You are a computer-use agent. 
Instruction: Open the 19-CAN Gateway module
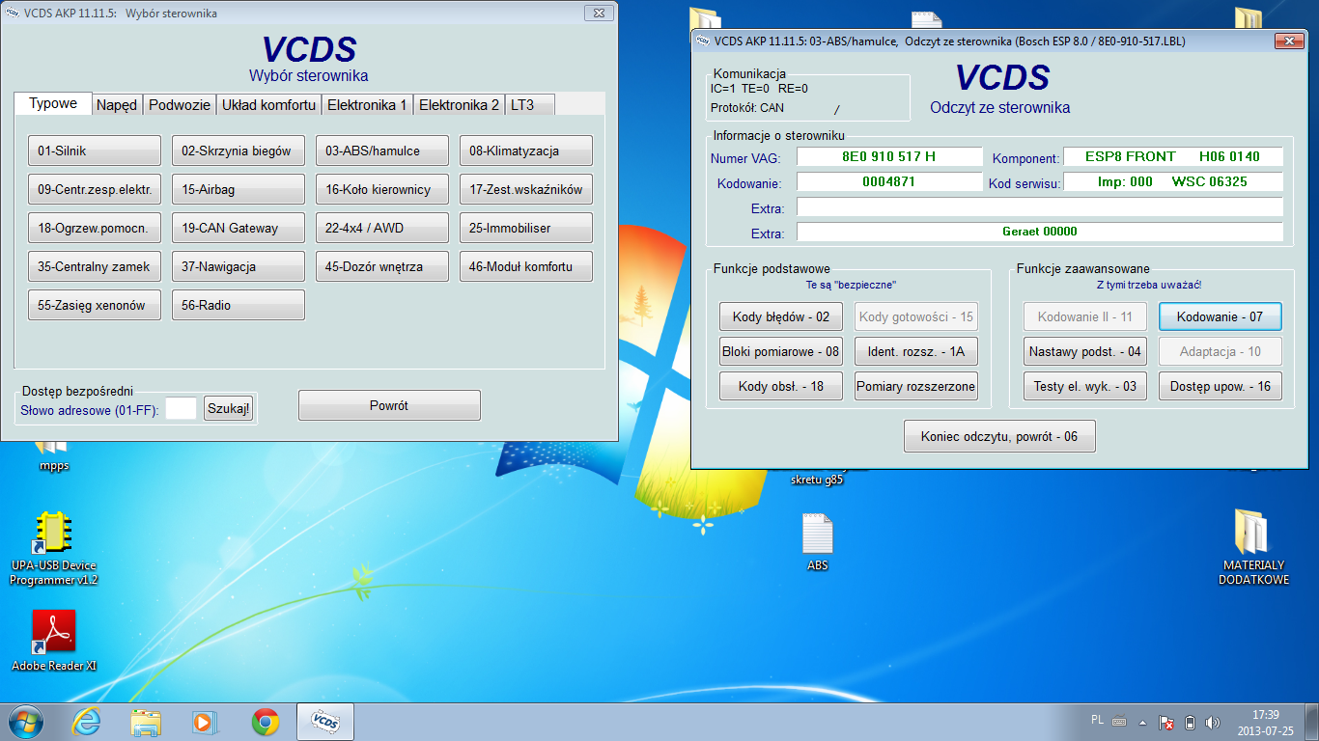(239, 228)
